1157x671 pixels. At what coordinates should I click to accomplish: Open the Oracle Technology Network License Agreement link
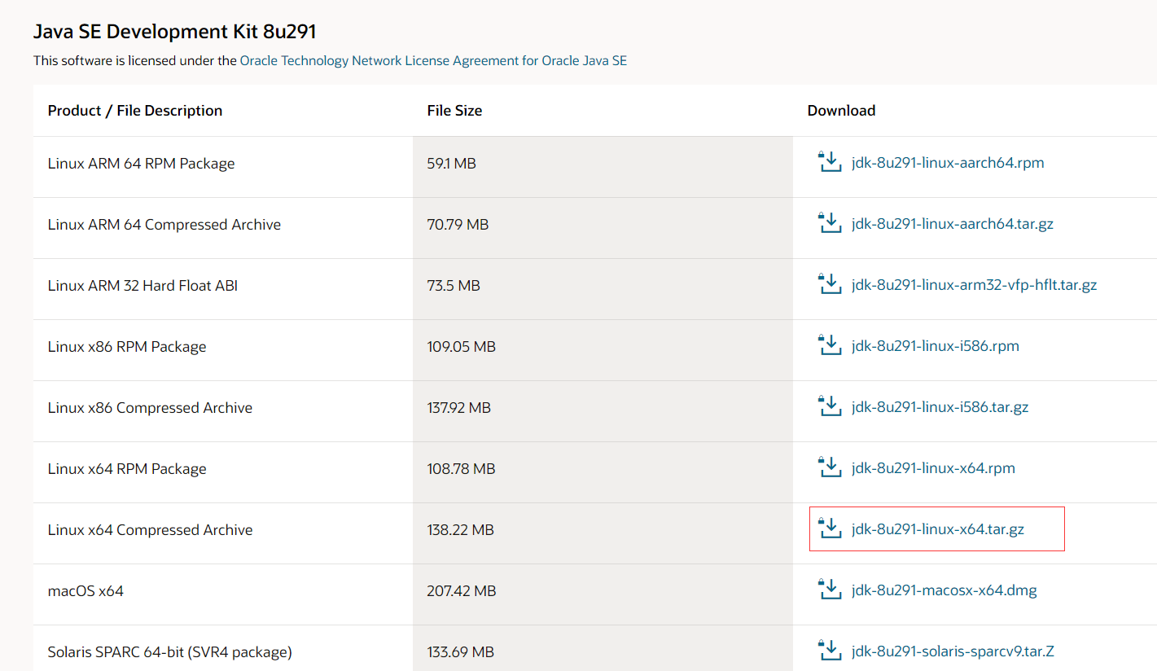tap(433, 60)
